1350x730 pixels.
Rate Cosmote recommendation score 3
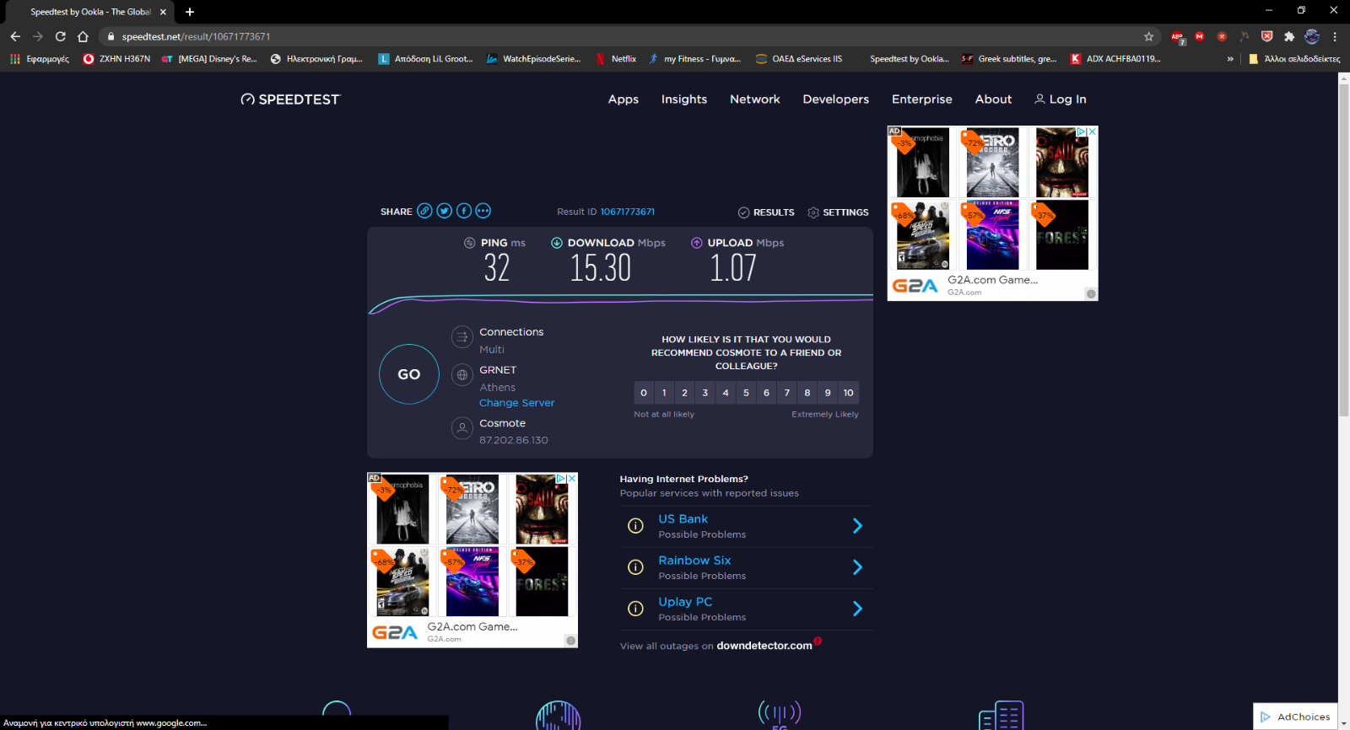[x=705, y=393]
